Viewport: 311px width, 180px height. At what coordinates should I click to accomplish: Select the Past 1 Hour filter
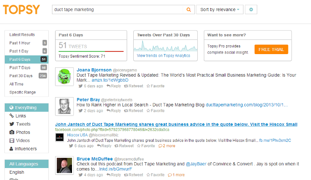pyautogui.click(x=27, y=43)
